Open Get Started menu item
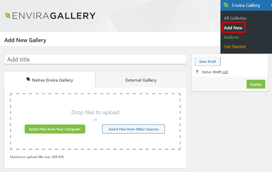272x172 pixels. 235,47
